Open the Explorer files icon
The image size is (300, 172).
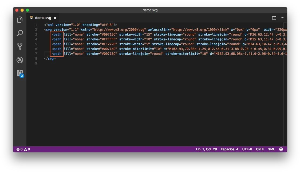click(20, 20)
